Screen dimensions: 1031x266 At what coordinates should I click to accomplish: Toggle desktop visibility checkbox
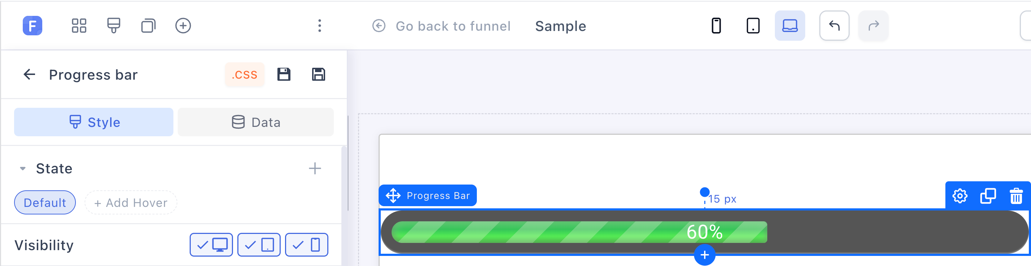(x=211, y=245)
